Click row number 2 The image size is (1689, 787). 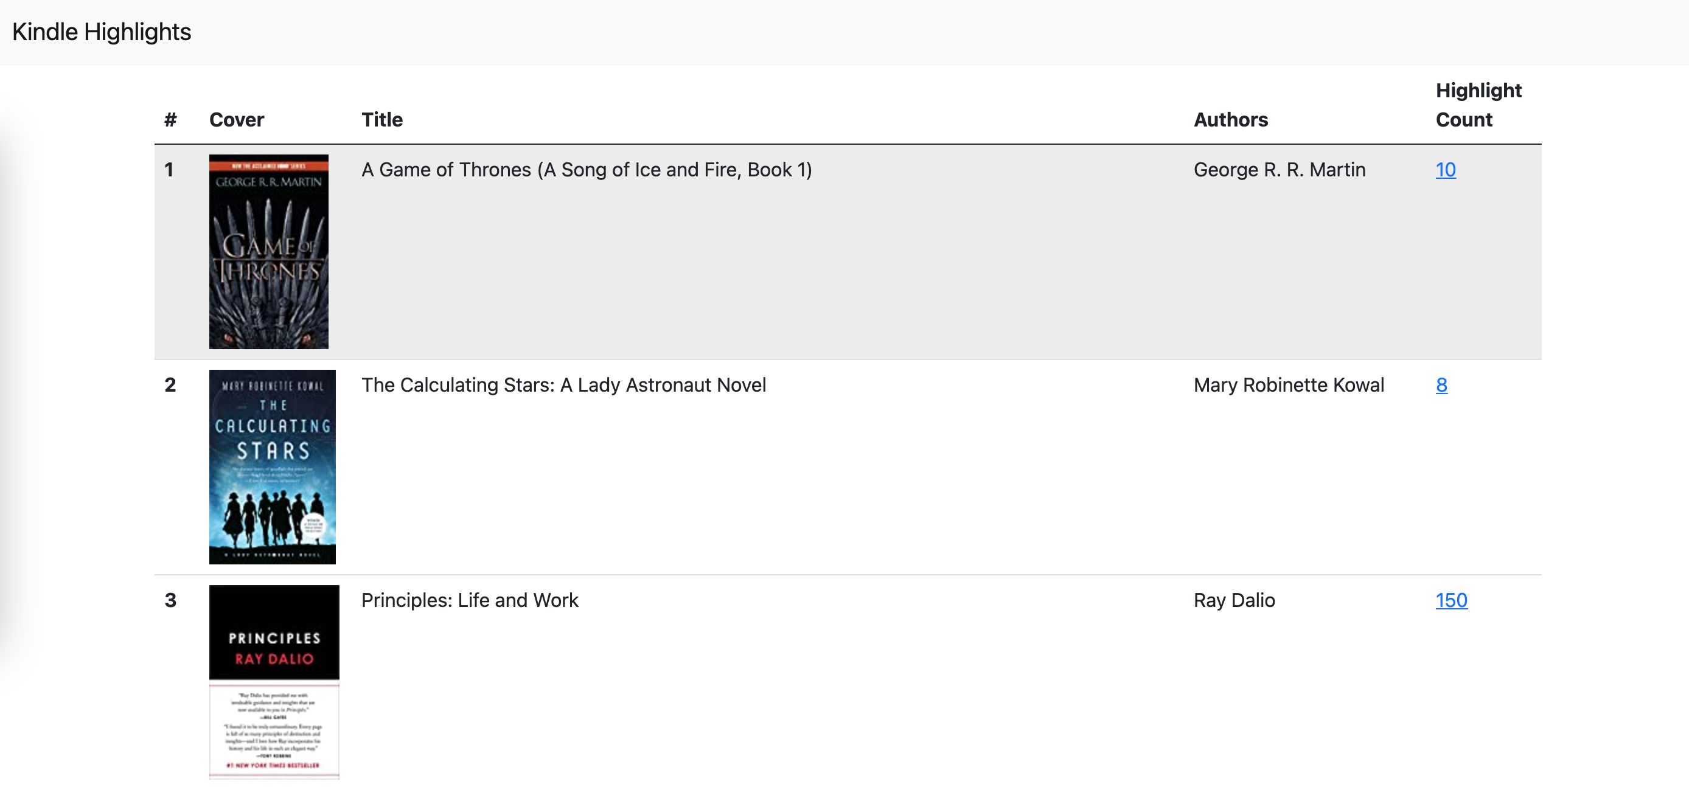170,384
